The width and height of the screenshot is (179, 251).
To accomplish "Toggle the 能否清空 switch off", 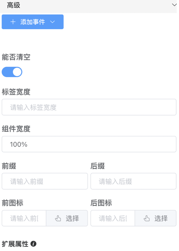I will [12, 72].
